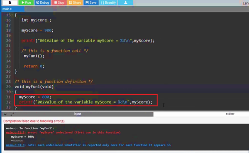The height and width of the screenshot is (153, 249).
Task: Run the program with Run button
Action: point(26,2)
